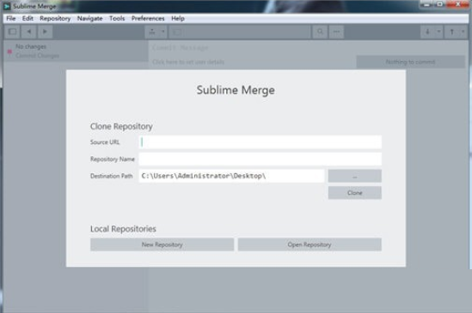Click the push up-arrow icon
Image resolution: width=472 pixels, height=313 pixels.
click(x=452, y=32)
